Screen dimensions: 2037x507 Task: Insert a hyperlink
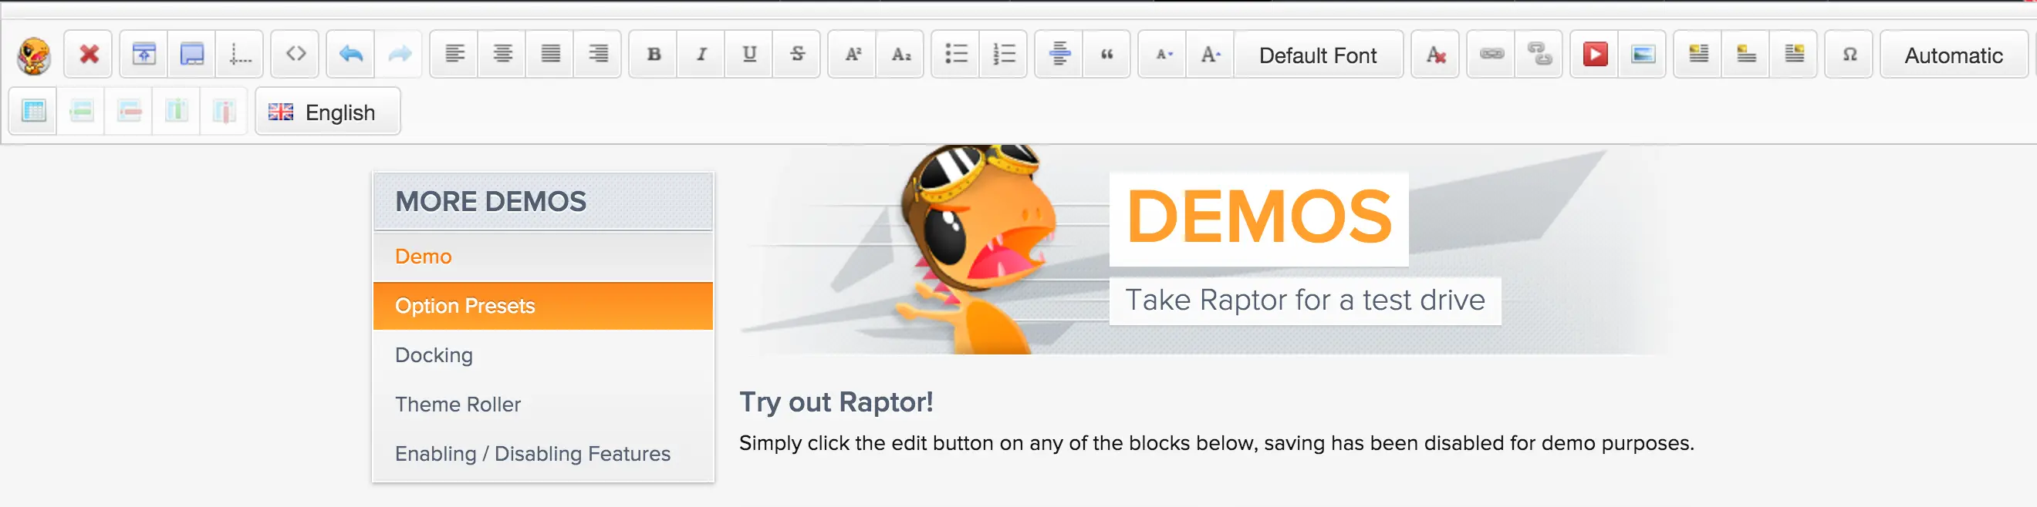click(1491, 55)
